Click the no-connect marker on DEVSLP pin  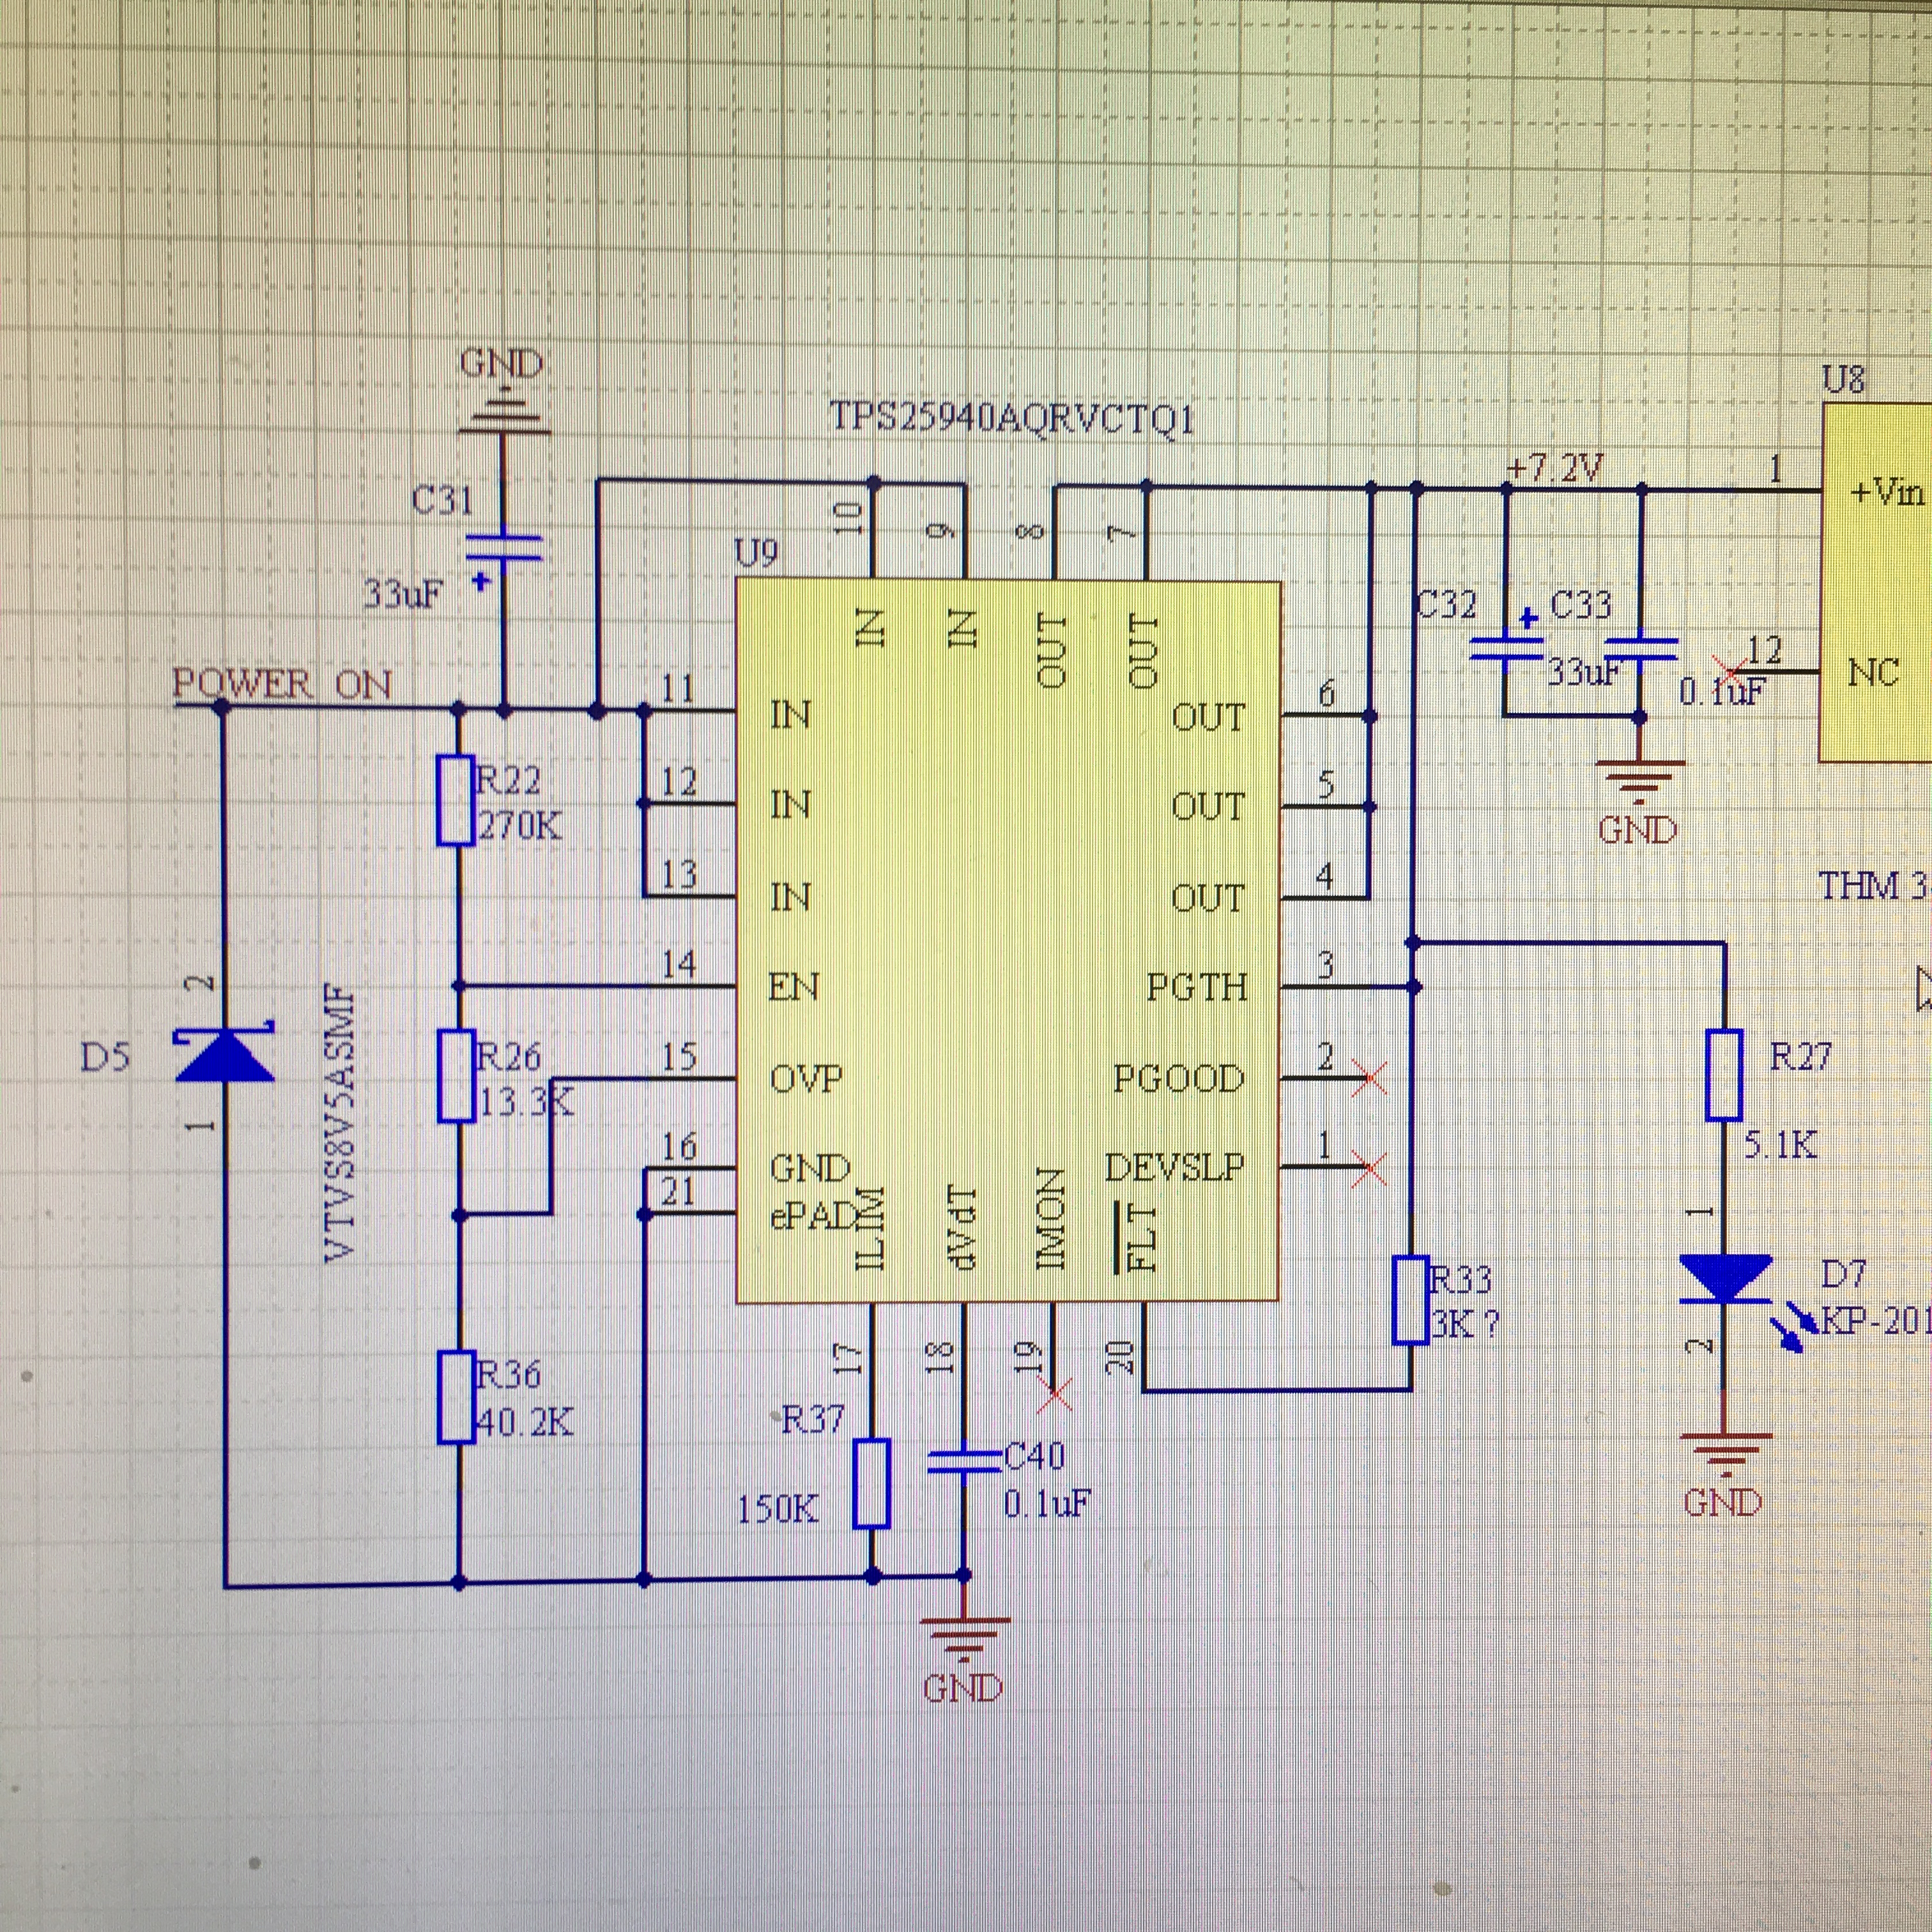pyautogui.click(x=1368, y=1167)
